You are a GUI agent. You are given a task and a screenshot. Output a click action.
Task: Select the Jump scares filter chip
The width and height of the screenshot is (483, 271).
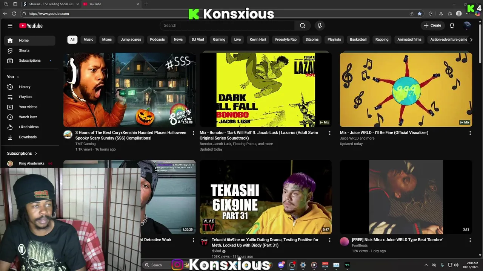pos(131,40)
